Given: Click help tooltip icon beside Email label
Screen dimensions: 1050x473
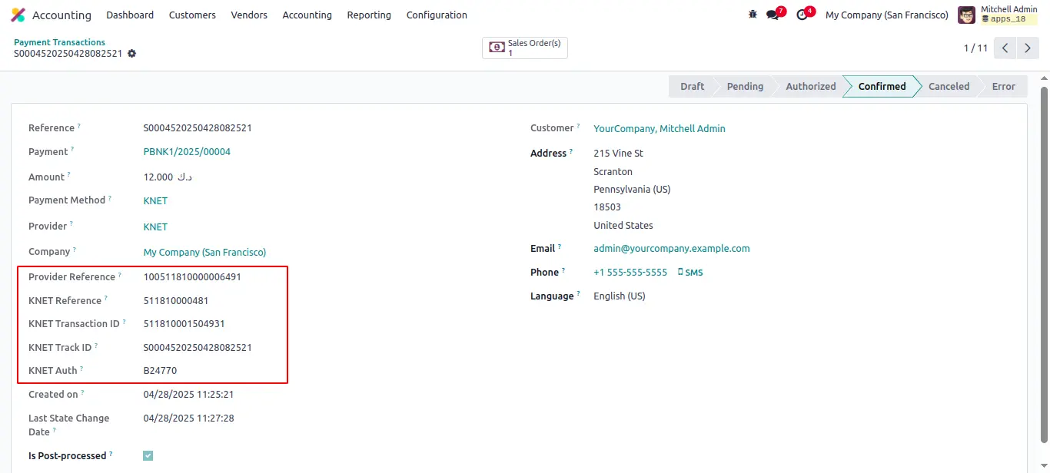Looking at the screenshot, I should coord(560,246).
